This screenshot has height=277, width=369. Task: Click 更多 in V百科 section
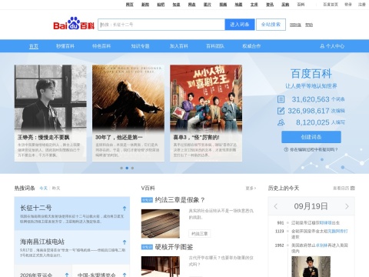coord(251,189)
